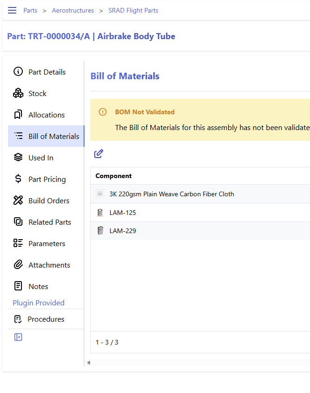Click the LAM-229 part thumbnail
This screenshot has height=393, width=310.
coord(100,231)
